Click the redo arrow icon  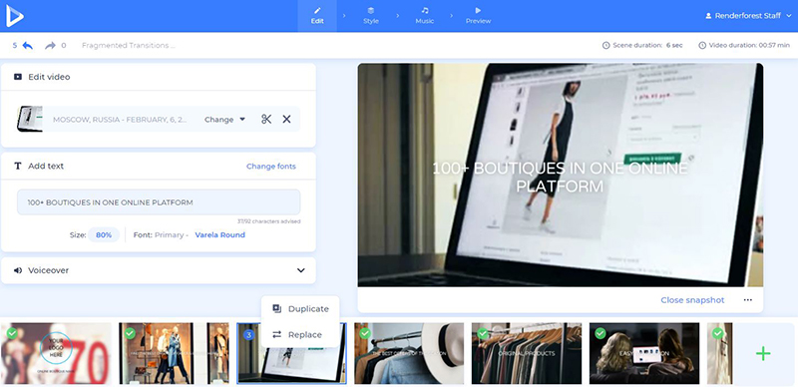pos(50,45)
